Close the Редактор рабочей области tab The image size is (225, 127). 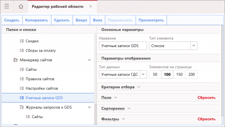[90, 6]
